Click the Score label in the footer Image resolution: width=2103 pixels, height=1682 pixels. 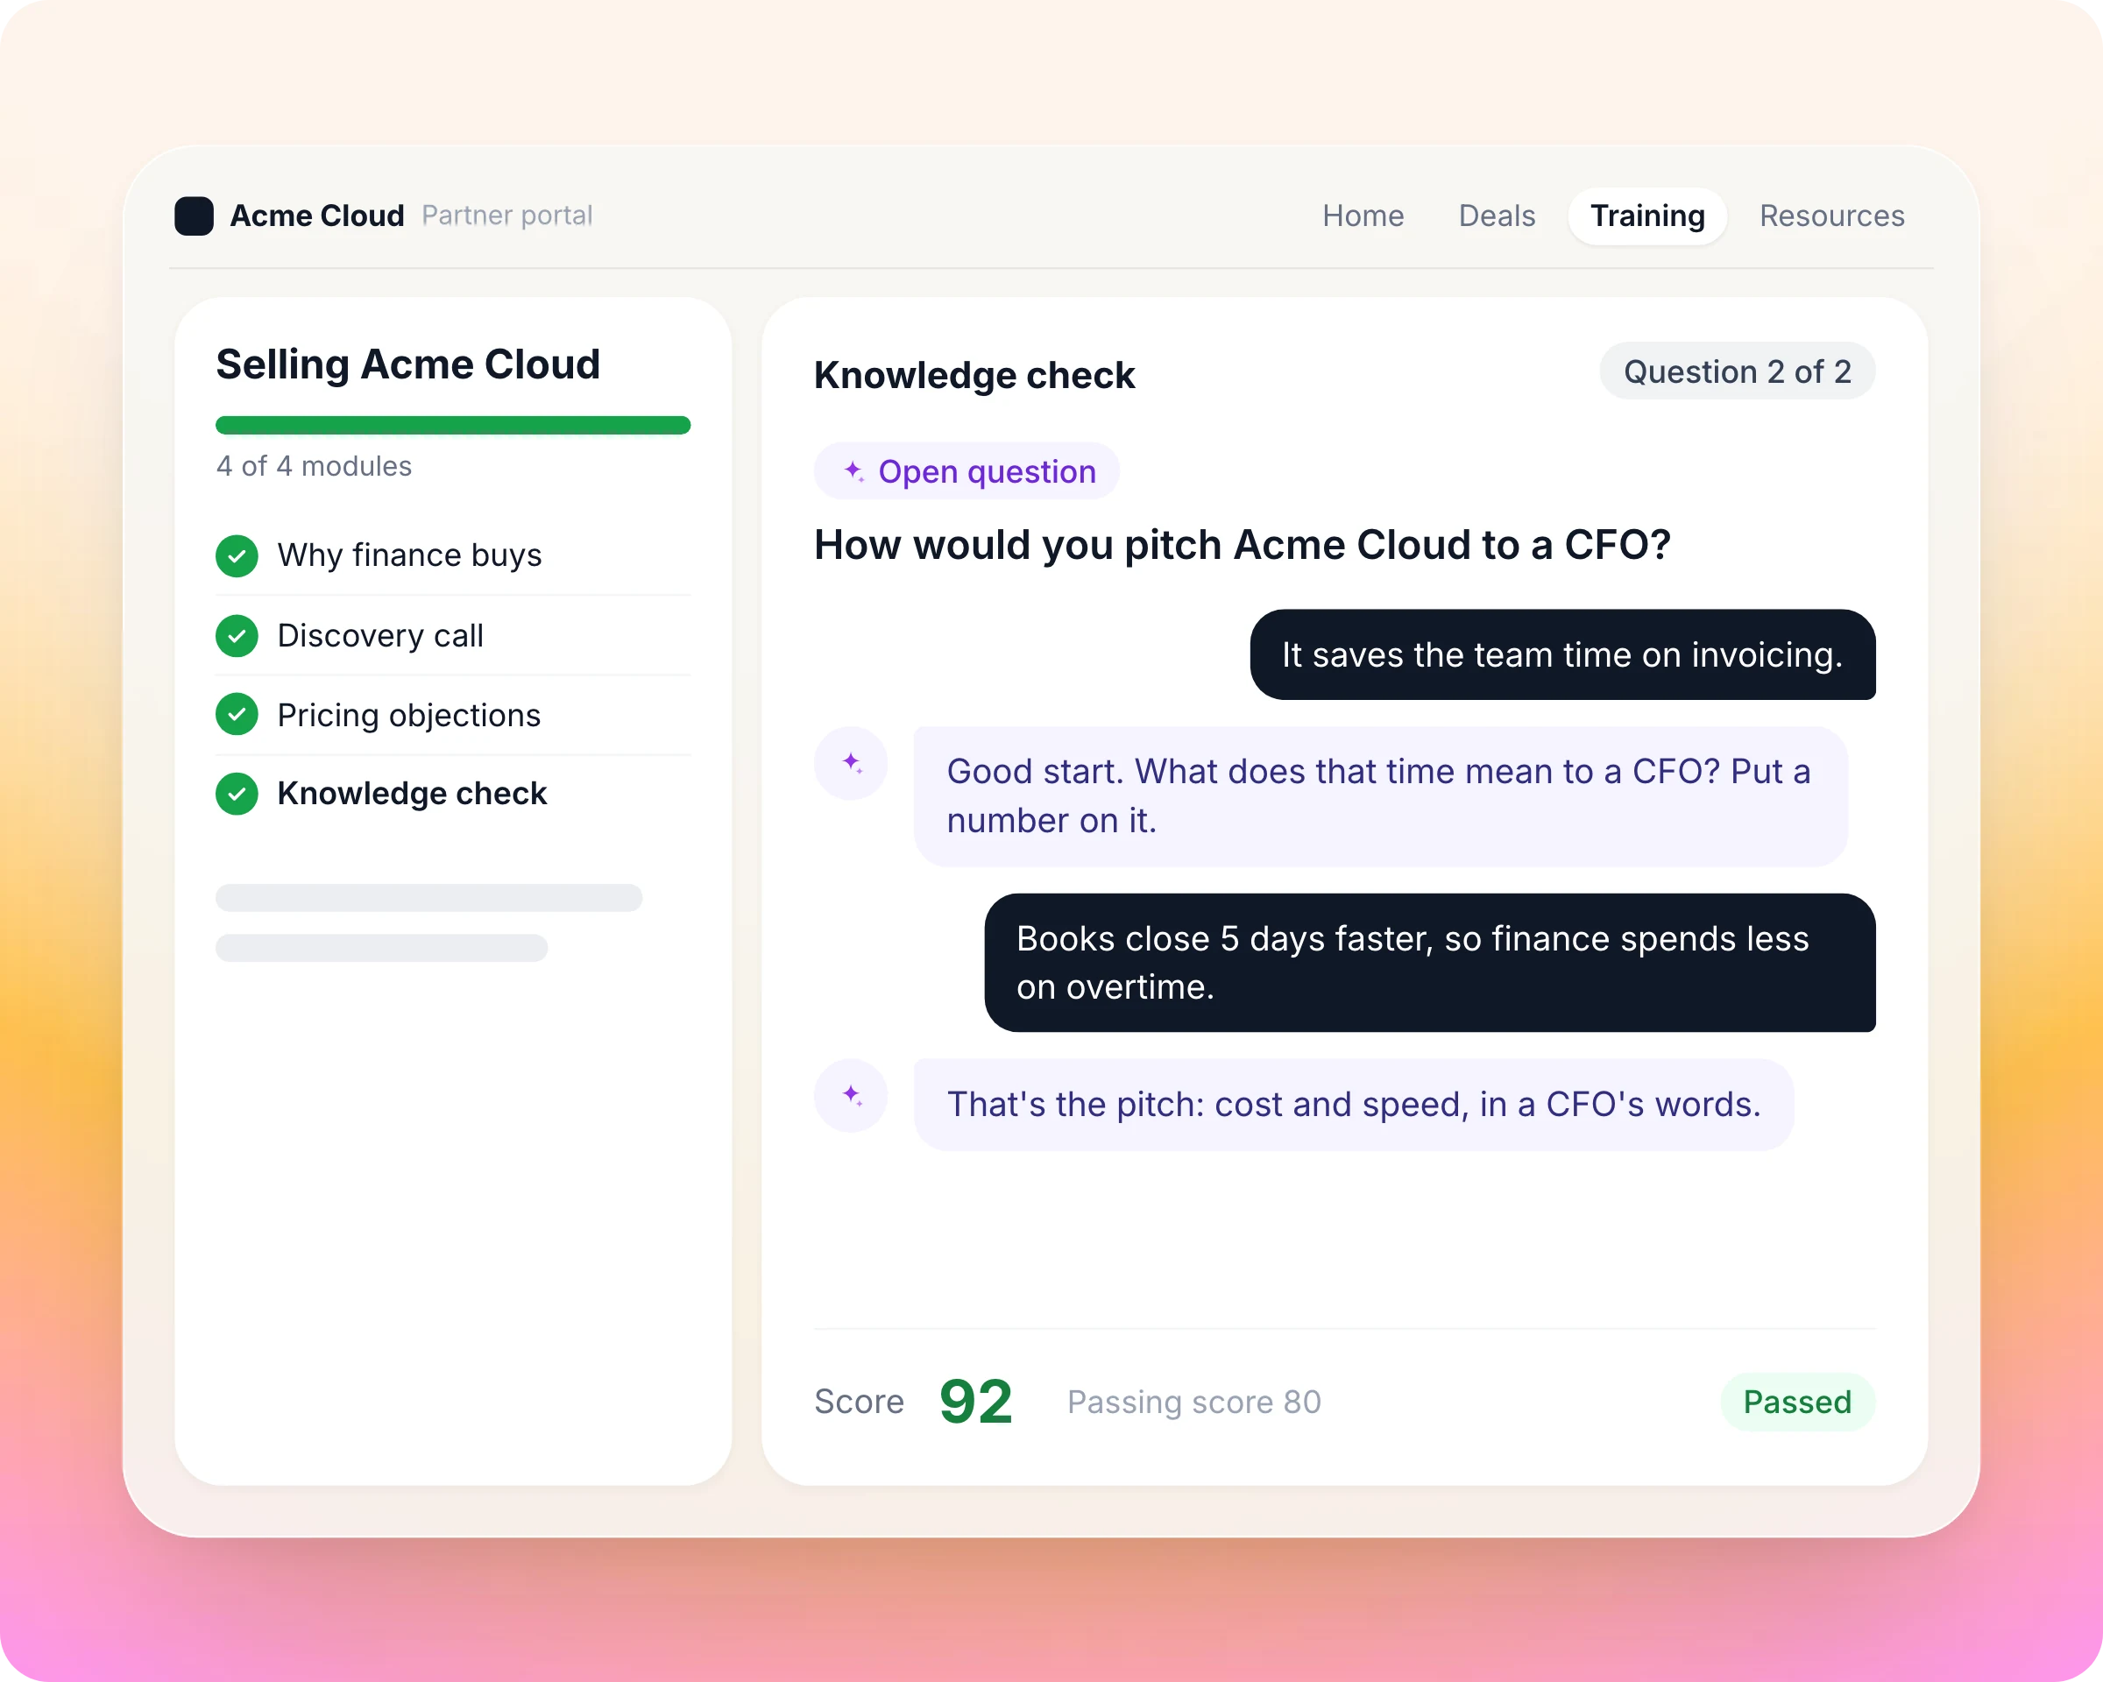[860, 1403]
